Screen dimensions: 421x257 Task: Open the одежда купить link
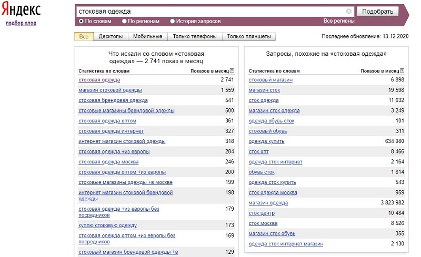tap(266, 141)
